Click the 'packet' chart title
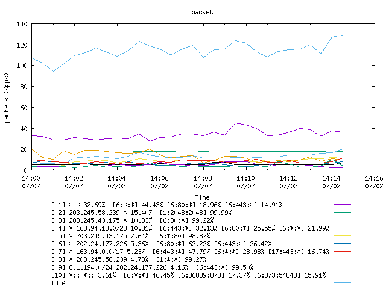This screenshot has height=289, width=386. (202, 12)
